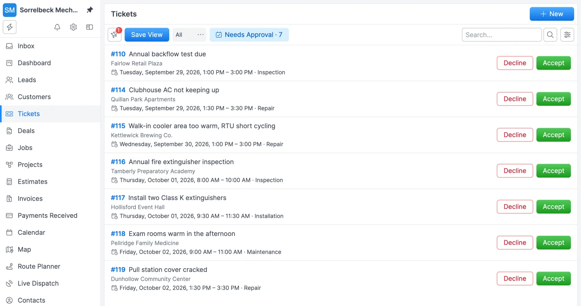
Task: Open notifications bell icon
Action: 57,27
